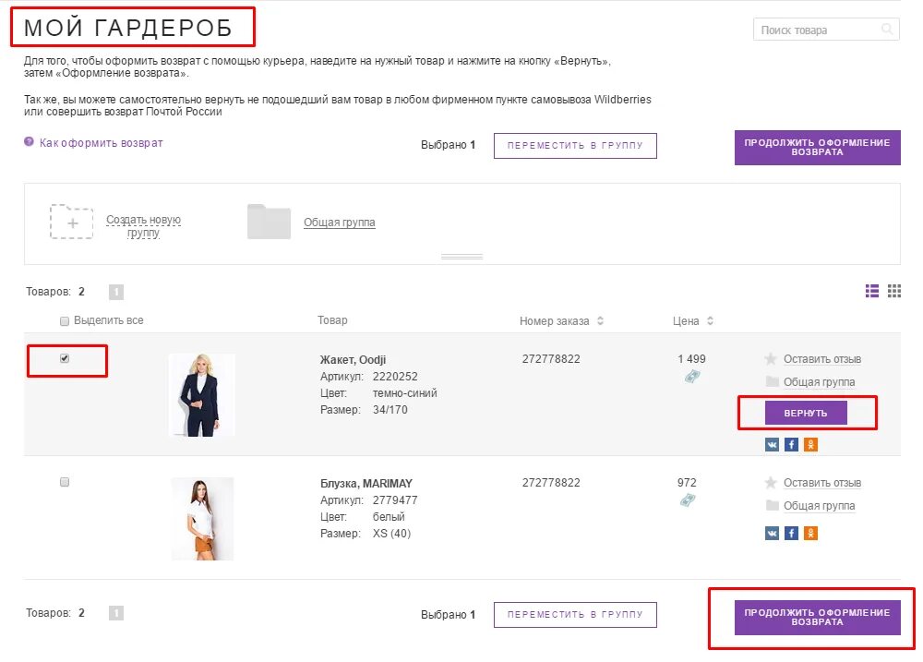Switch to the grid view icon

[893, 291]
